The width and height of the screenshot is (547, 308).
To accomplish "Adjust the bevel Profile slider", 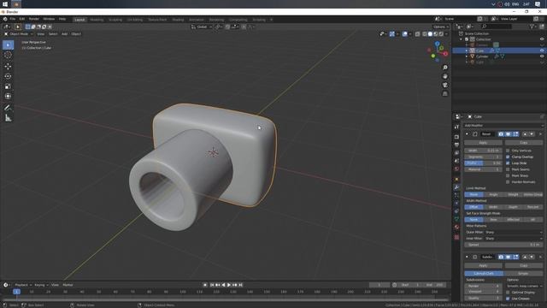I will (483, 163).
